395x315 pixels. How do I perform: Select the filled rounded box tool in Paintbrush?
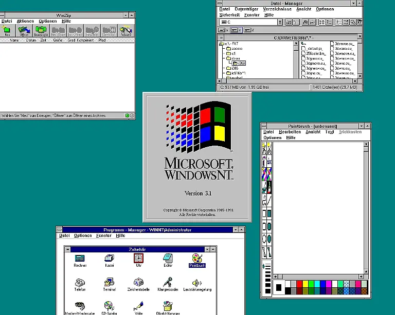(x=270, y=226)
